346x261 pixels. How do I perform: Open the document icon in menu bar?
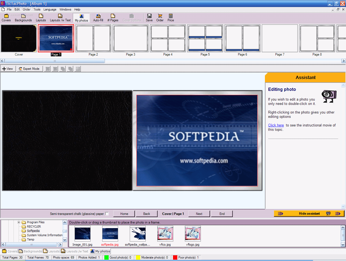pos(3,9)
